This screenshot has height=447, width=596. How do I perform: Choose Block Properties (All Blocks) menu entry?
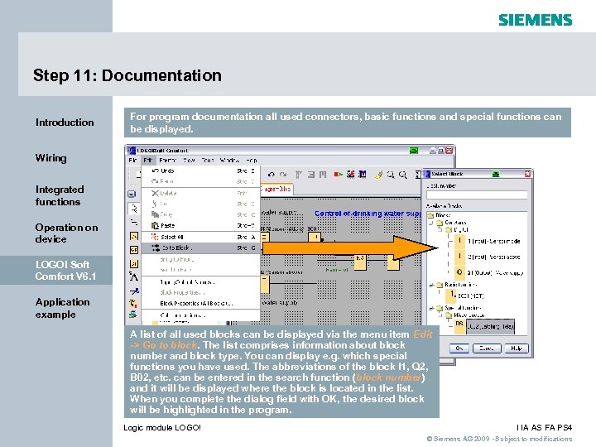click(200, 304)
